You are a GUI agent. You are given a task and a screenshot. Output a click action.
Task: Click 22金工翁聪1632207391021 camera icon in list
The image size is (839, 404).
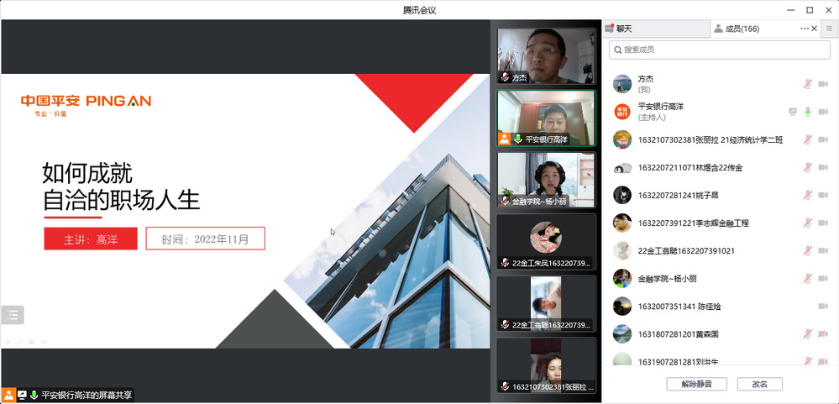point(823,250)
